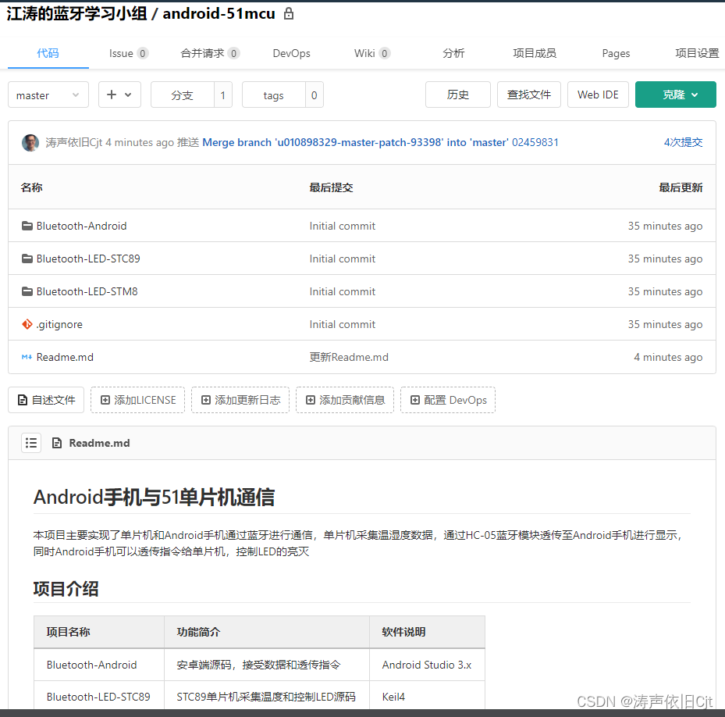Click the private lock icon beside android-51mcu

coord(289,14)
